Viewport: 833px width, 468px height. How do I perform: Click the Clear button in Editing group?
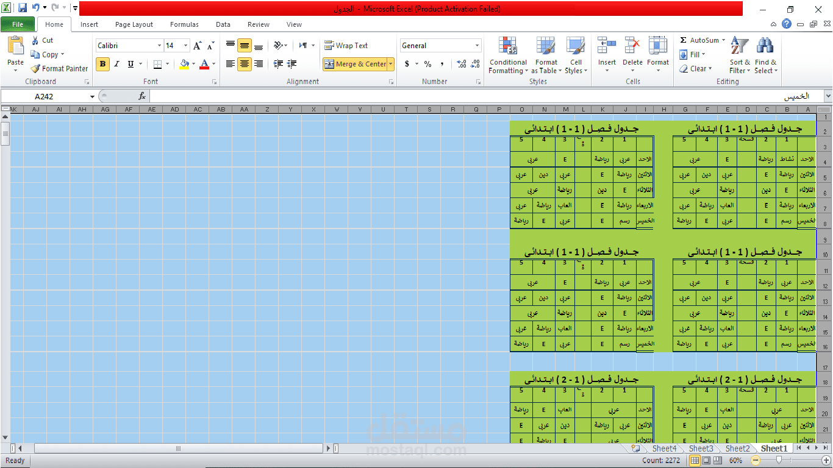click(696, 68)
